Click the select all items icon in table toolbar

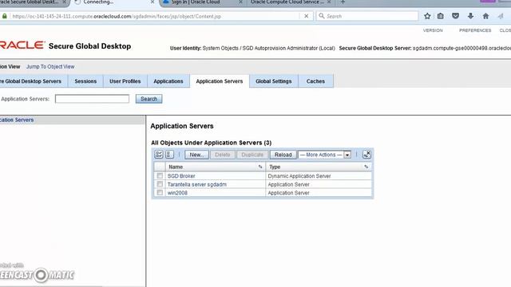click(x=159, y=155)
